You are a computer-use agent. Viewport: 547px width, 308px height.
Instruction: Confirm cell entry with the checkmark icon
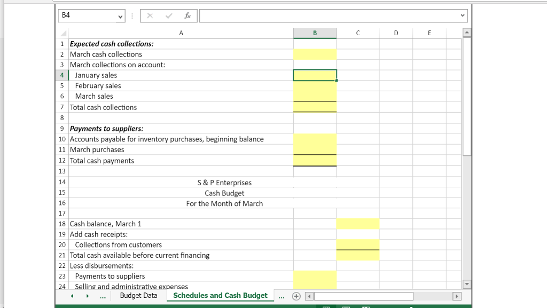click(168, 15)
